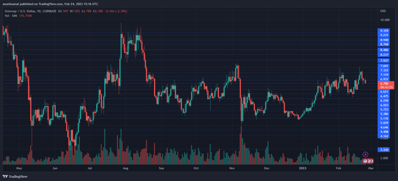Viewport: 398px width, 181px height.
Task: Select the Nov label on the time axis
Action: point(232,168)
